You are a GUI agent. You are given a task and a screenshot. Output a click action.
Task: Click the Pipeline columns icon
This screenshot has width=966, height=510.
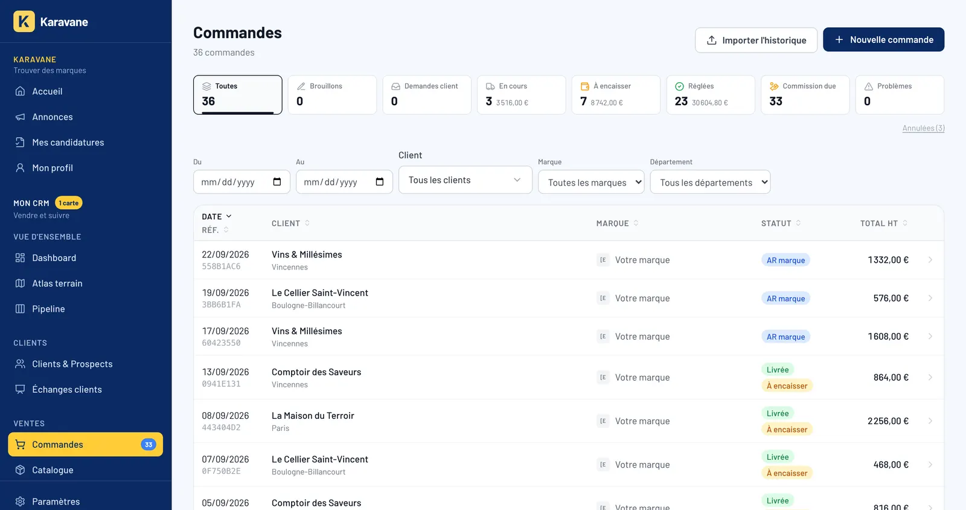point(20,309)
